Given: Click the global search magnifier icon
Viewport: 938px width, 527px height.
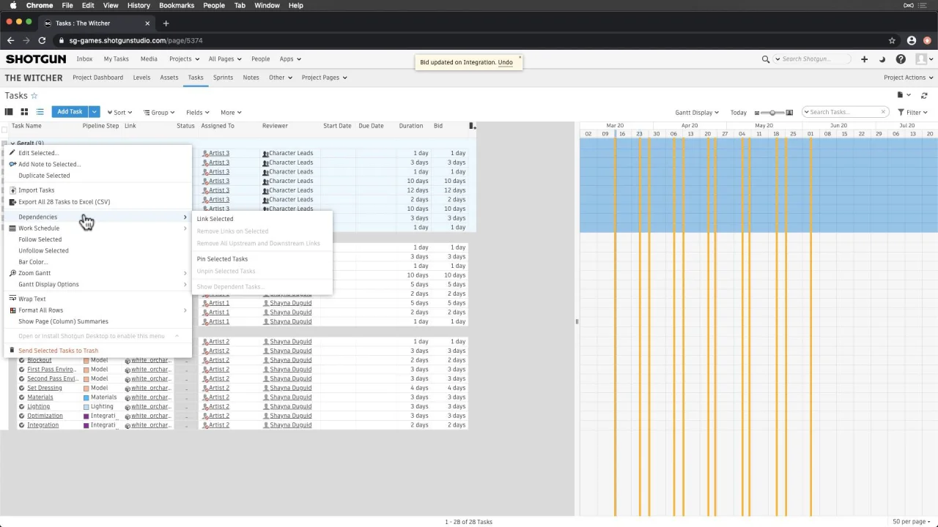Looking at the screenshot, I should pos(766,59).
